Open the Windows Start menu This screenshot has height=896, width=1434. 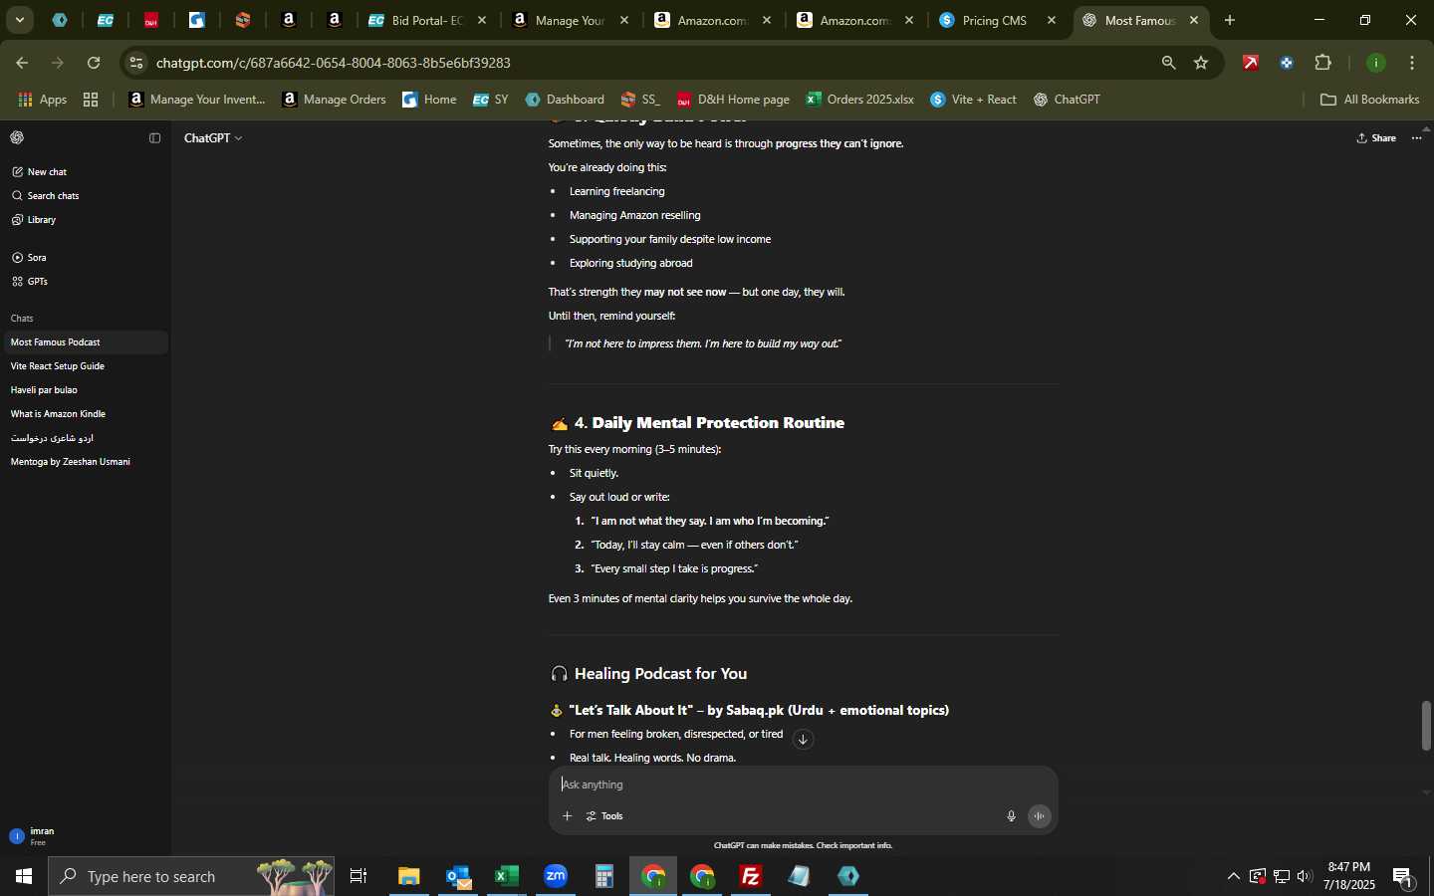[x=24, y=876]
